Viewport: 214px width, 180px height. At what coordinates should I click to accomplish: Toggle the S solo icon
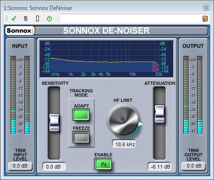(26, 18)
